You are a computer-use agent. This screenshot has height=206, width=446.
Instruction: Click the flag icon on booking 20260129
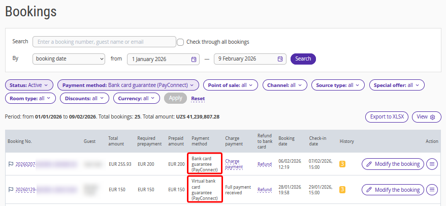(x=11, y=190)
